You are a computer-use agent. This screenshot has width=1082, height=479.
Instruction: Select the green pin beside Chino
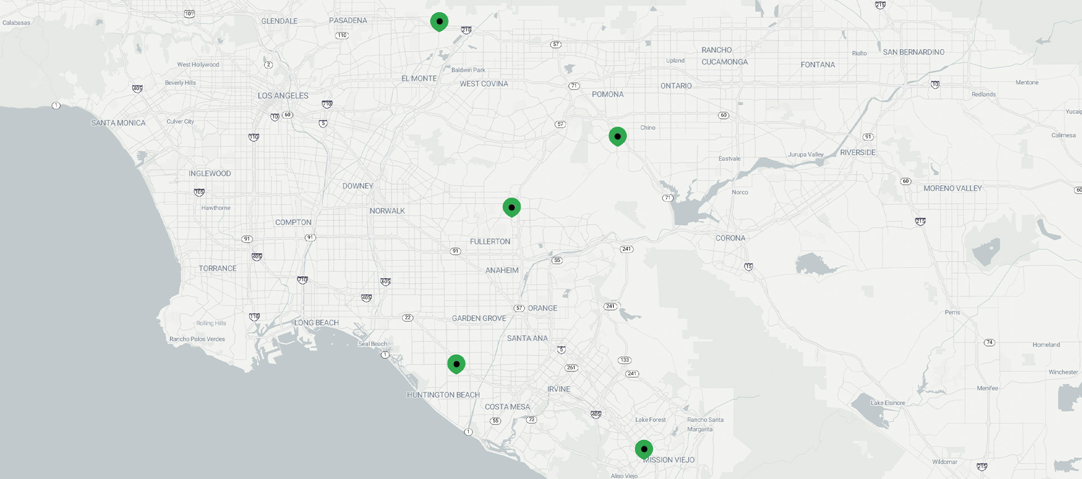pyautogui.click(x=618, y=136)
